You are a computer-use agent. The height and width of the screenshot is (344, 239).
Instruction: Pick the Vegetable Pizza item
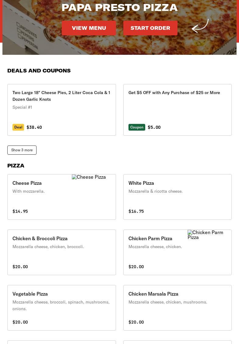tap(30, 294)
